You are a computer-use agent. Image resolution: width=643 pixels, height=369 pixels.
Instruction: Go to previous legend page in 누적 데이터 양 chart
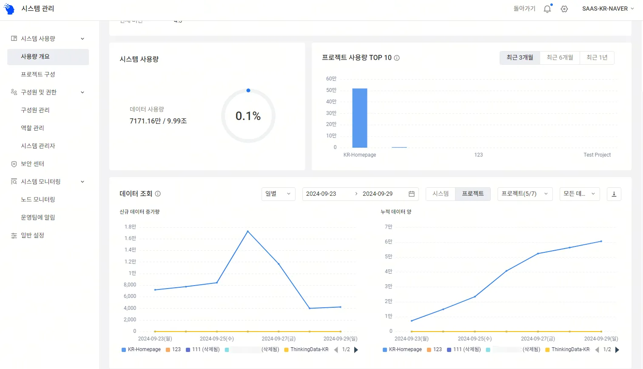click(x=597, y=350)
